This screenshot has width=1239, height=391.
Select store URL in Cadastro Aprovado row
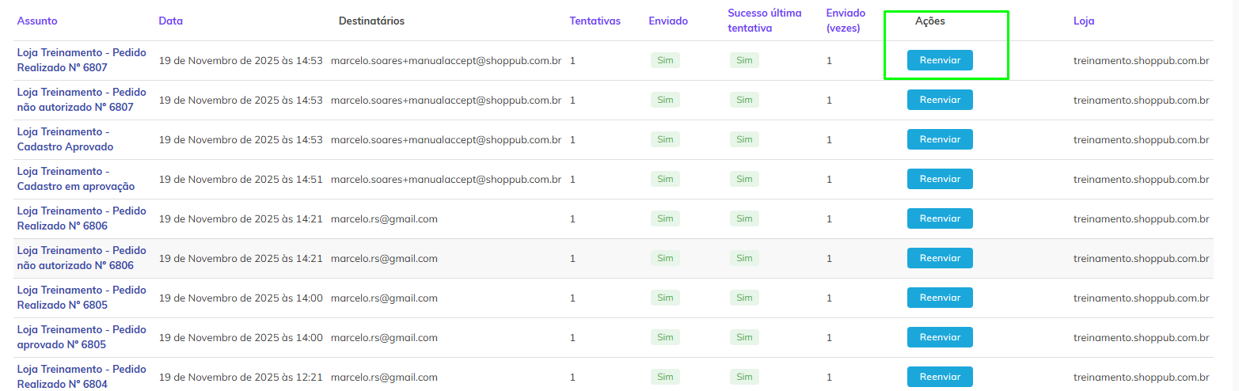click(1141, 139)
